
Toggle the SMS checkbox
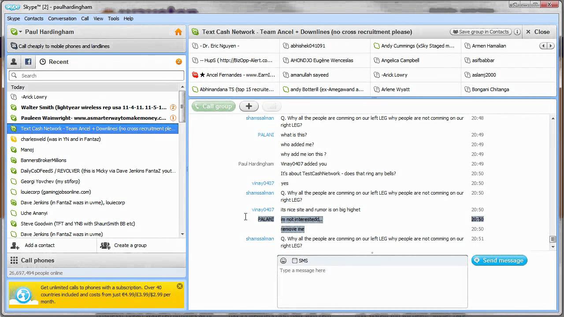click(x=295, y=261)
